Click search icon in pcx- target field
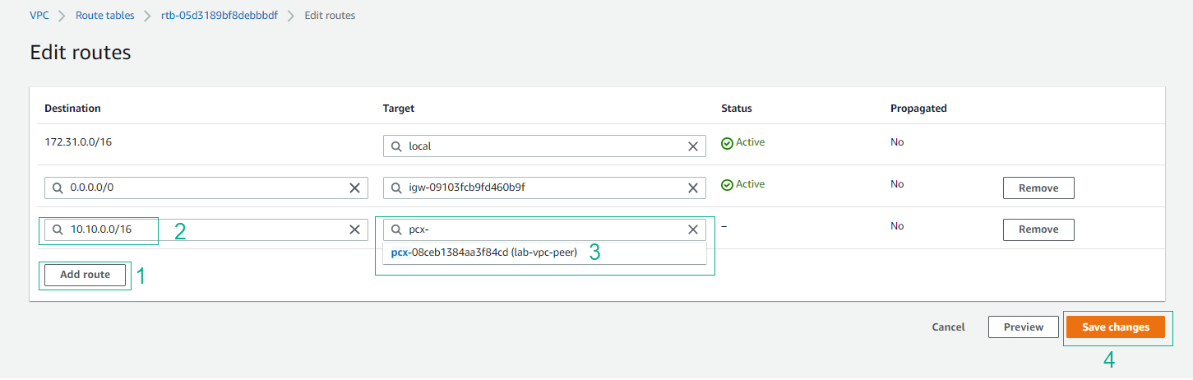 coord(397,229)
